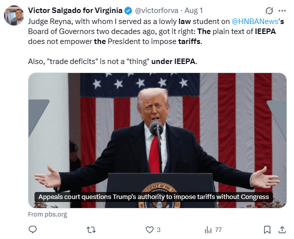Viewport: 294px width, 239px height.
Task: Follow the From pbs.org source link
Action: [47, 214]
